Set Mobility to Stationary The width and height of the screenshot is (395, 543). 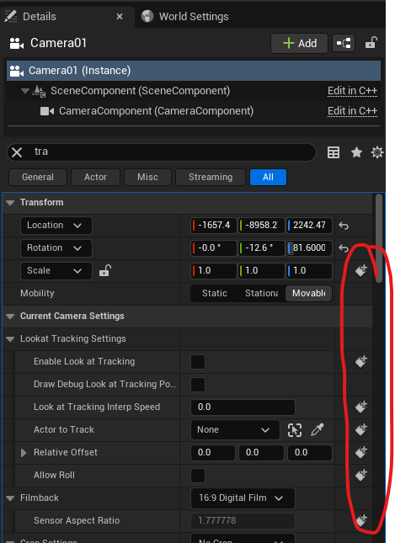point(262,293)
